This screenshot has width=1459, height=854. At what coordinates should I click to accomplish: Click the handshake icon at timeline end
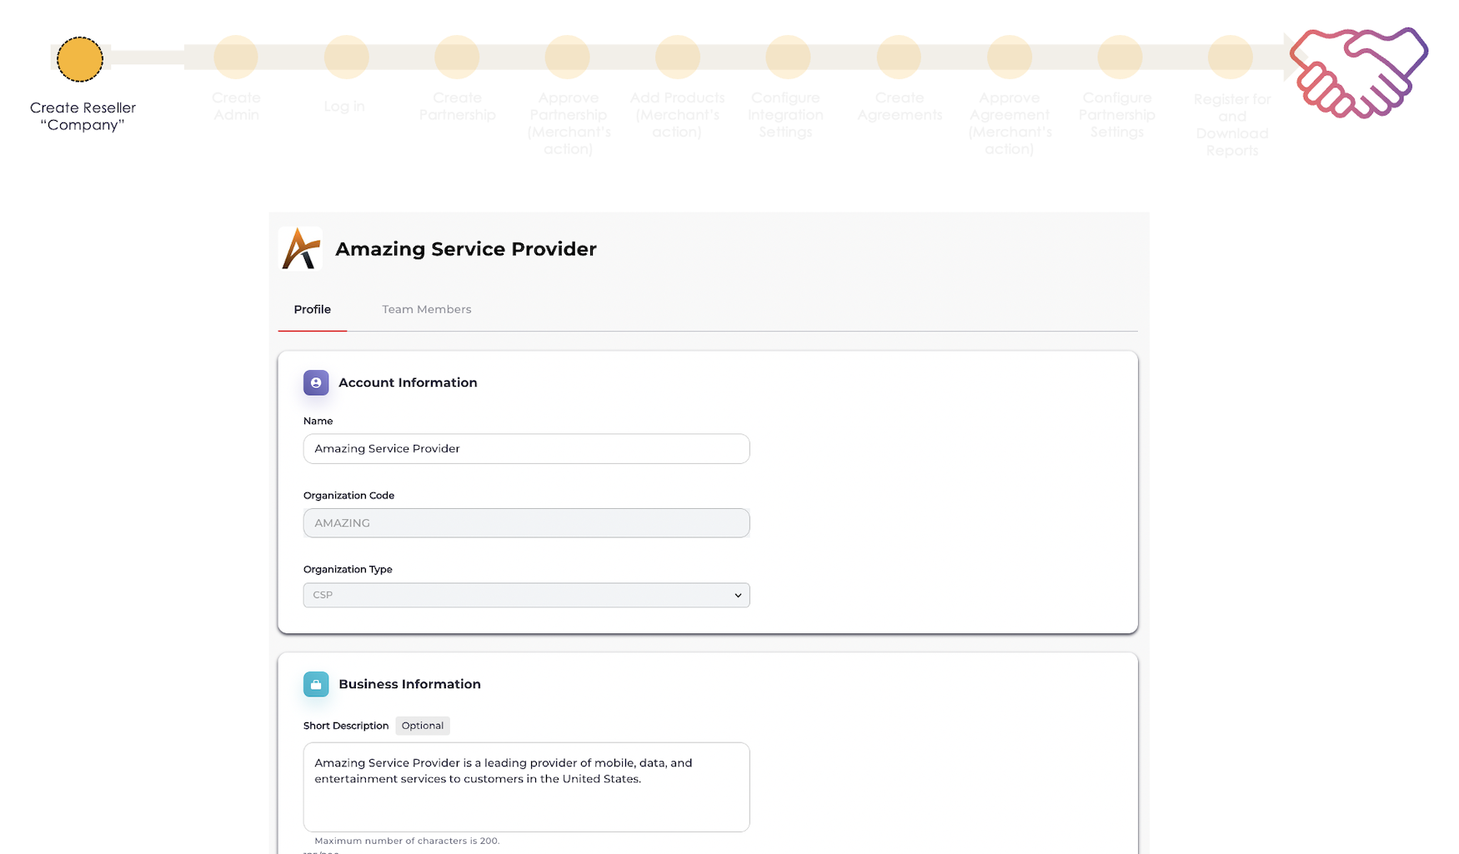coord(1359,72)
